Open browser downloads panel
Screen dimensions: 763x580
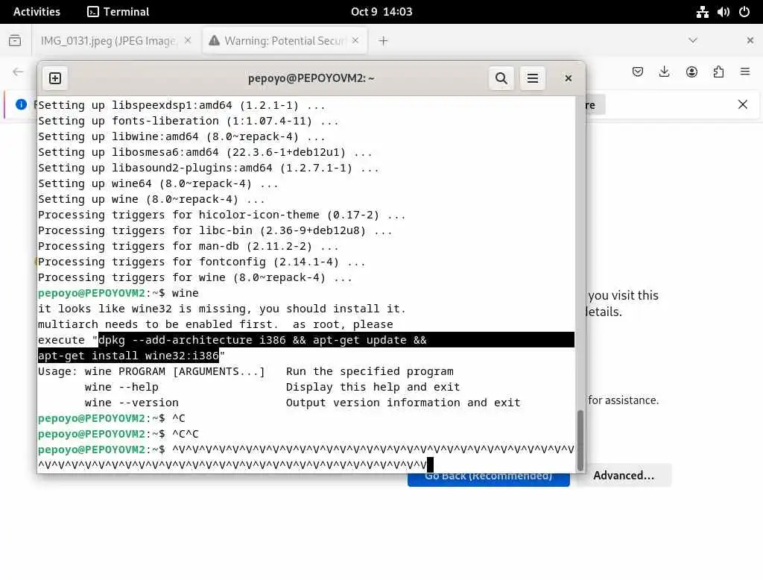[664, 72]
